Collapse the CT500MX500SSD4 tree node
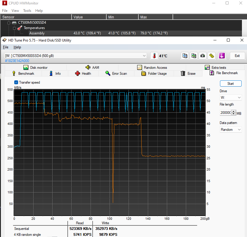Image resolution: width=247 pixels, height=237 pixels. tap(9, 23)
